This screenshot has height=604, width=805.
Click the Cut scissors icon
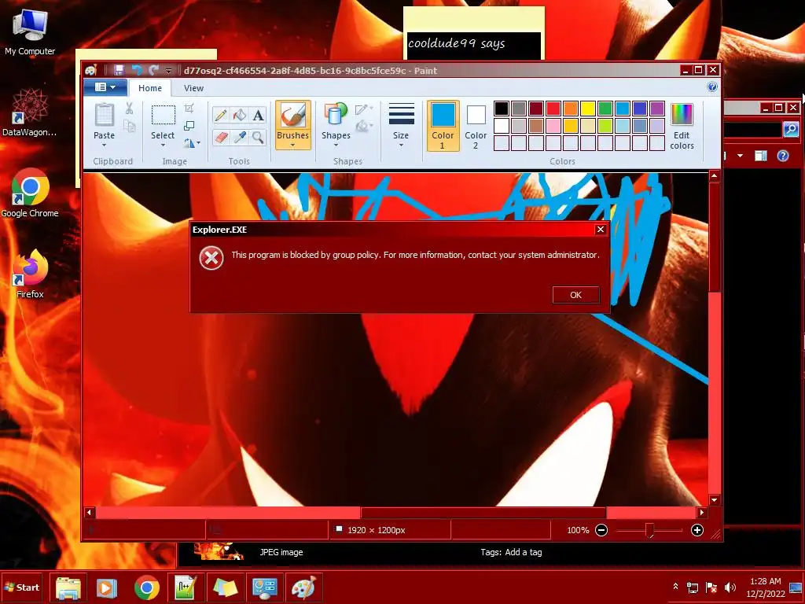129,108
